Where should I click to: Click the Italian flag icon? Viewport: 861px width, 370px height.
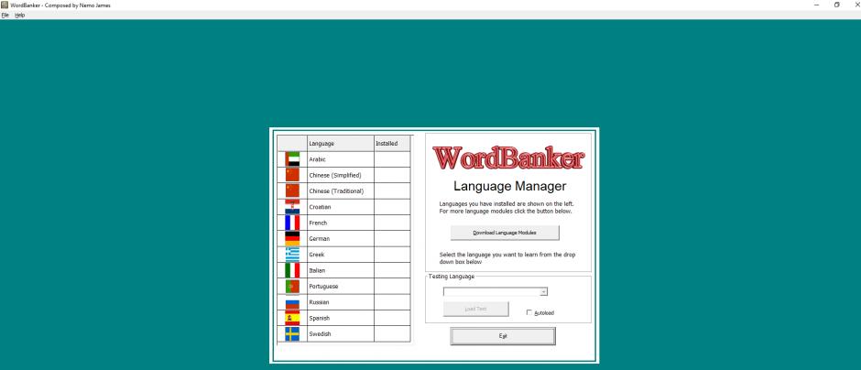pos(292,271)
